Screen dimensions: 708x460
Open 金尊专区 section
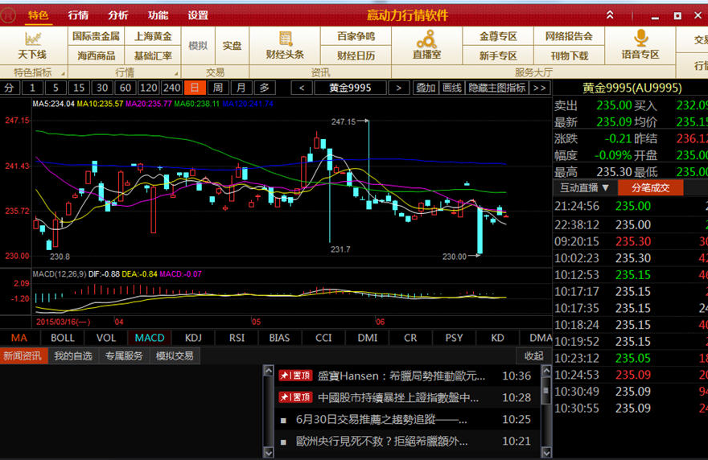[498, 36]
